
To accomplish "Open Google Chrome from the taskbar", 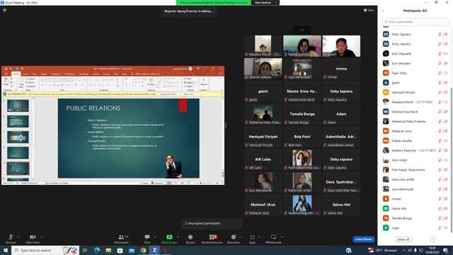I will (x=143, y=250).
